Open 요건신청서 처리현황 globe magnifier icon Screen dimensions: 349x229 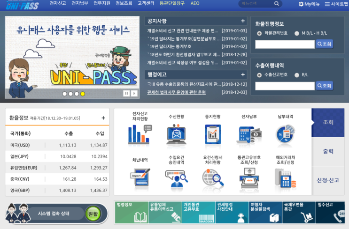[213, 177]
